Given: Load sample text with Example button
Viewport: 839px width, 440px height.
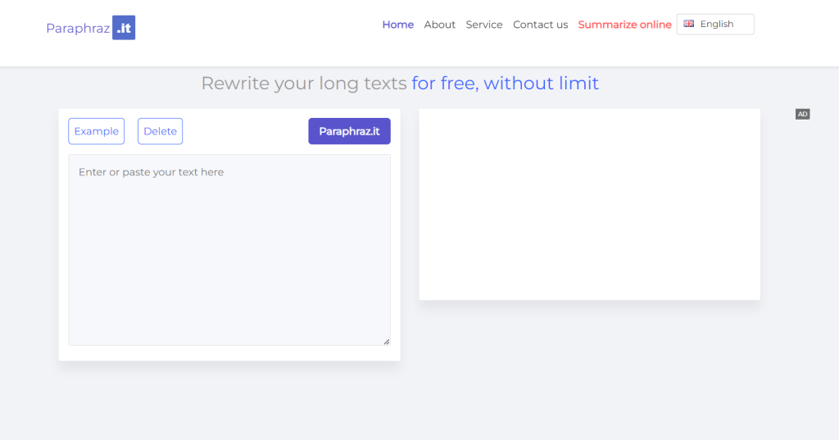Looking at the screenshot, I should point(97,131).
